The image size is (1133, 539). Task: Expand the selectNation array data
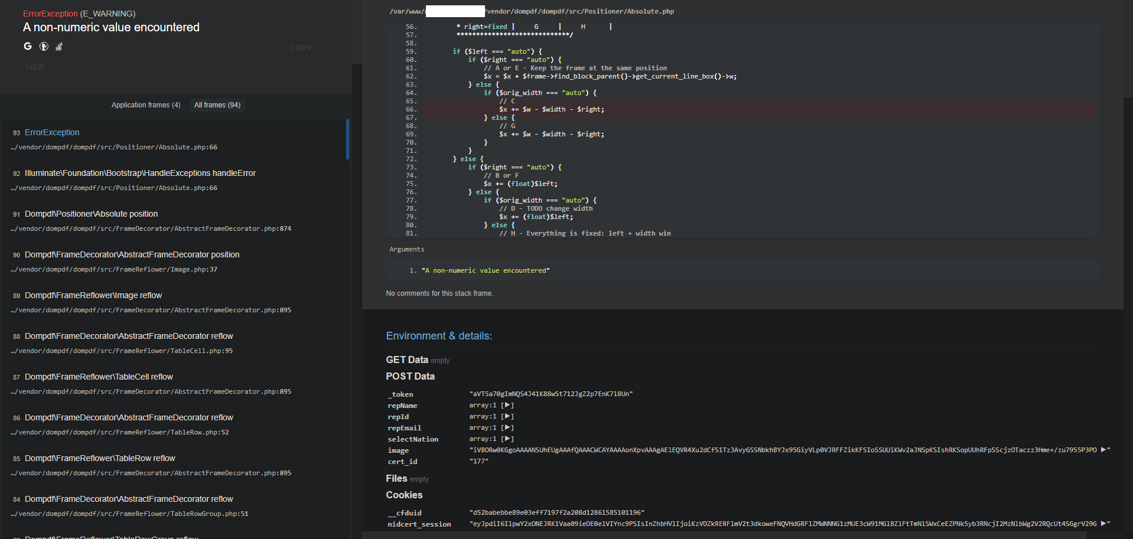[508, 439]
